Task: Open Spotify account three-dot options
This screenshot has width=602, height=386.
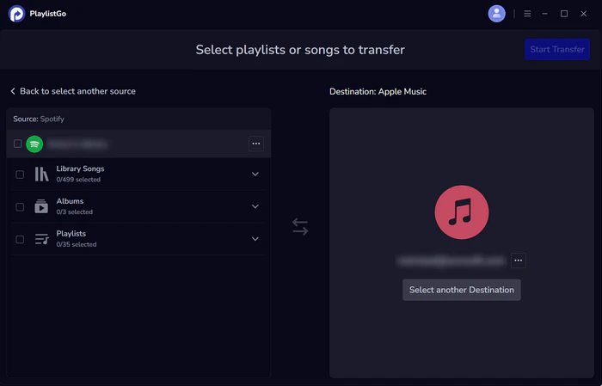Action: (x=256, y=144)
